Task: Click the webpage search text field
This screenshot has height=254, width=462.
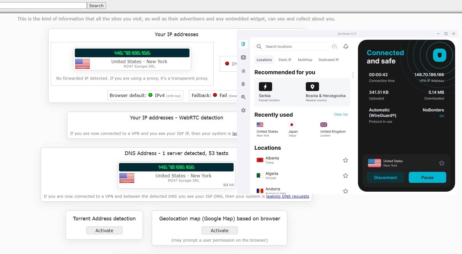Action: 43,6
